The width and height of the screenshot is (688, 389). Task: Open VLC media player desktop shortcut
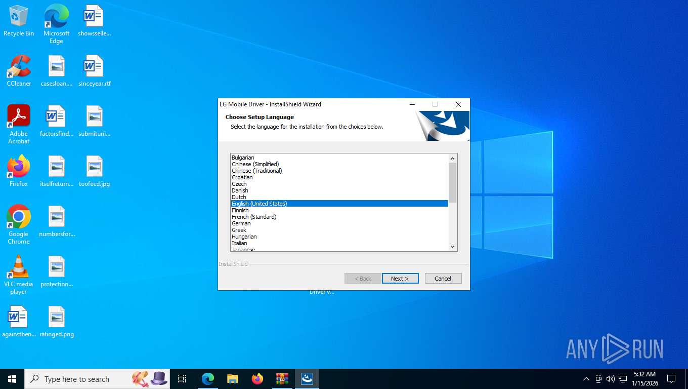19,275
